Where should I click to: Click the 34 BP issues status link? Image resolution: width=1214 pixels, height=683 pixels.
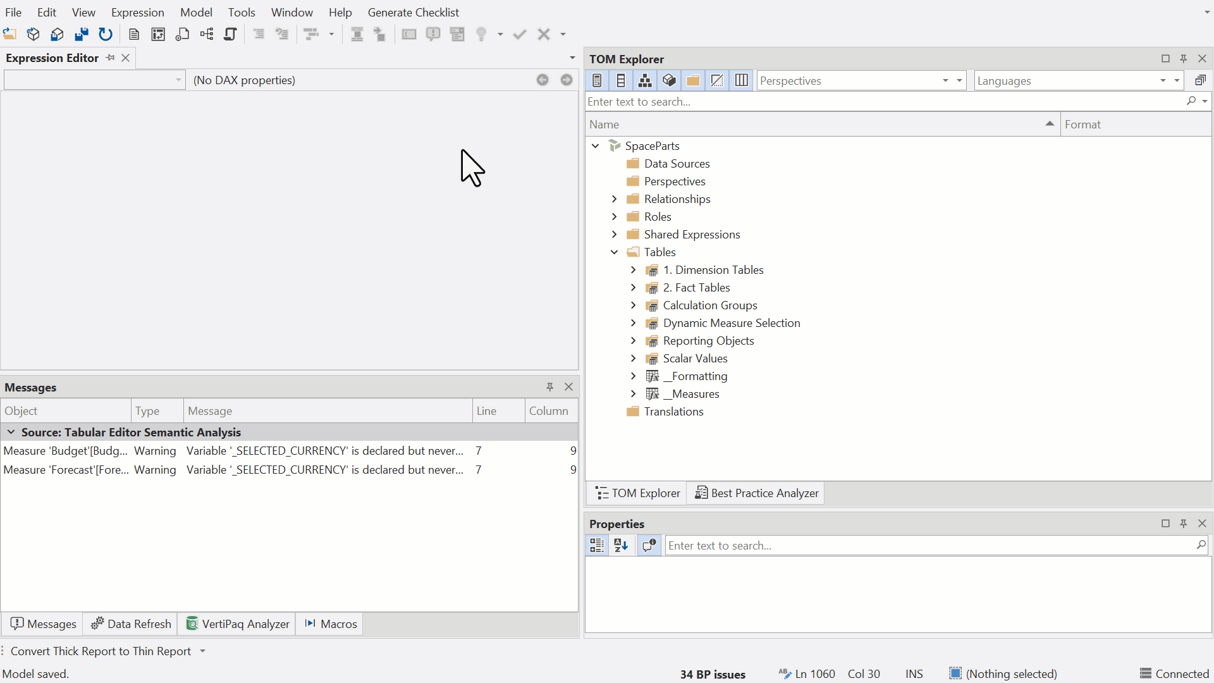[x=713, y=674]
